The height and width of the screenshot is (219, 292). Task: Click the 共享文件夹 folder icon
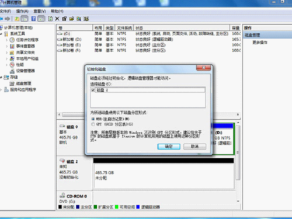pos(12,53)
